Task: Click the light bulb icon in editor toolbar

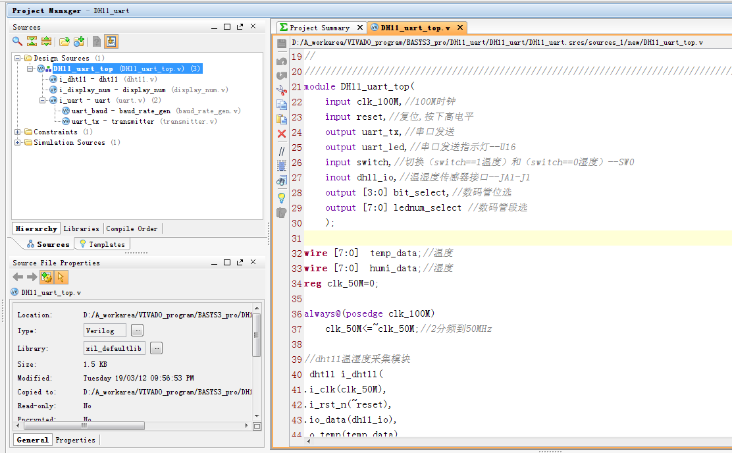Action: 282,197
